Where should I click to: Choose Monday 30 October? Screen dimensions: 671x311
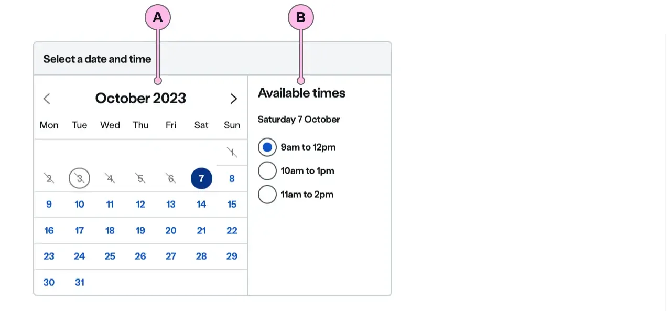[x=49, y=282]
